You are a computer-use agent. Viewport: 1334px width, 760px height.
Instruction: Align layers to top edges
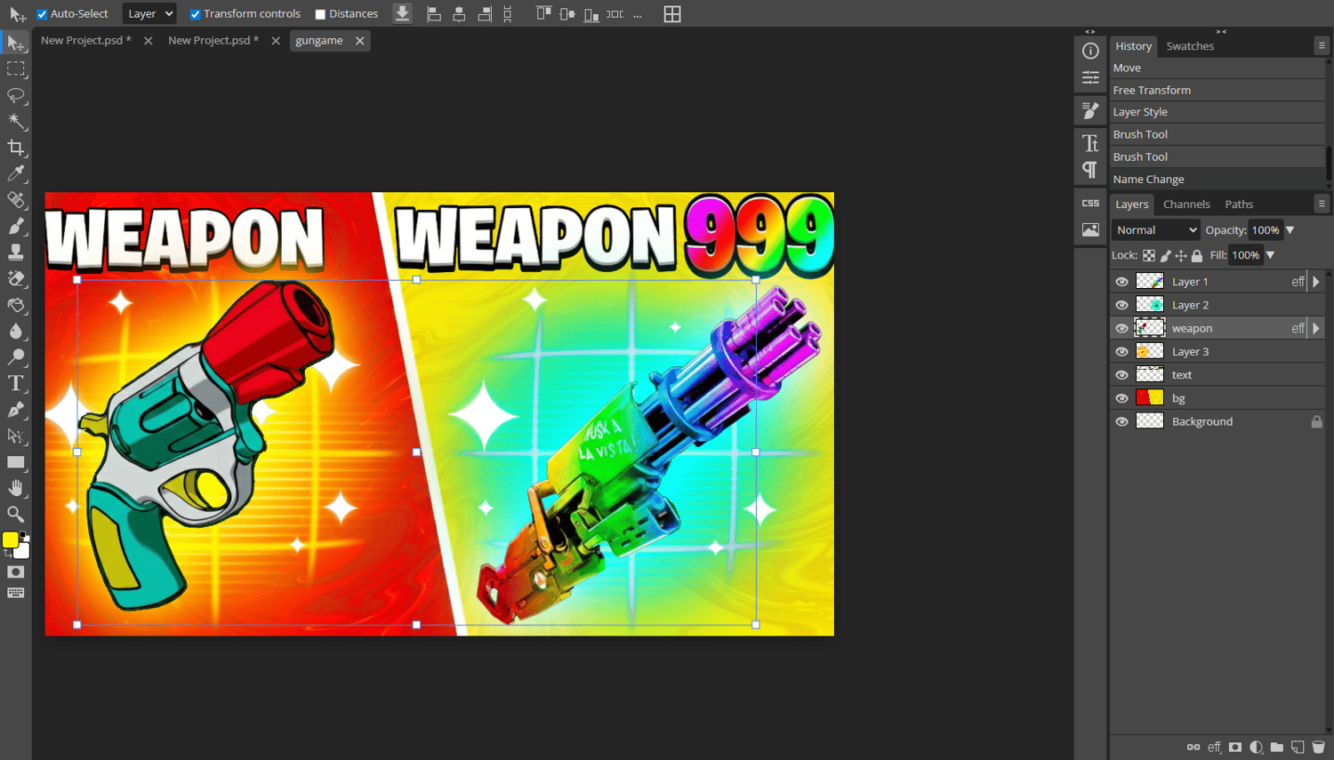point(543,14)
